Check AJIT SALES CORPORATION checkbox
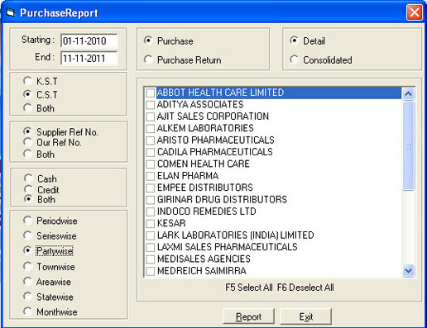427x328 pixels. point(150,116)
